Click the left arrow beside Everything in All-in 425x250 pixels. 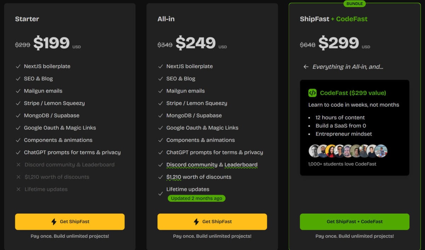(306, 67)
